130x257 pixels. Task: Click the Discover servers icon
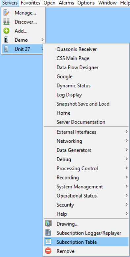pos(6,22)
